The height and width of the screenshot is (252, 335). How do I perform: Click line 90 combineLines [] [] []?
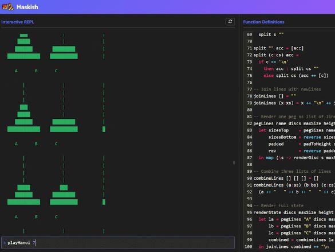(286, 179)
